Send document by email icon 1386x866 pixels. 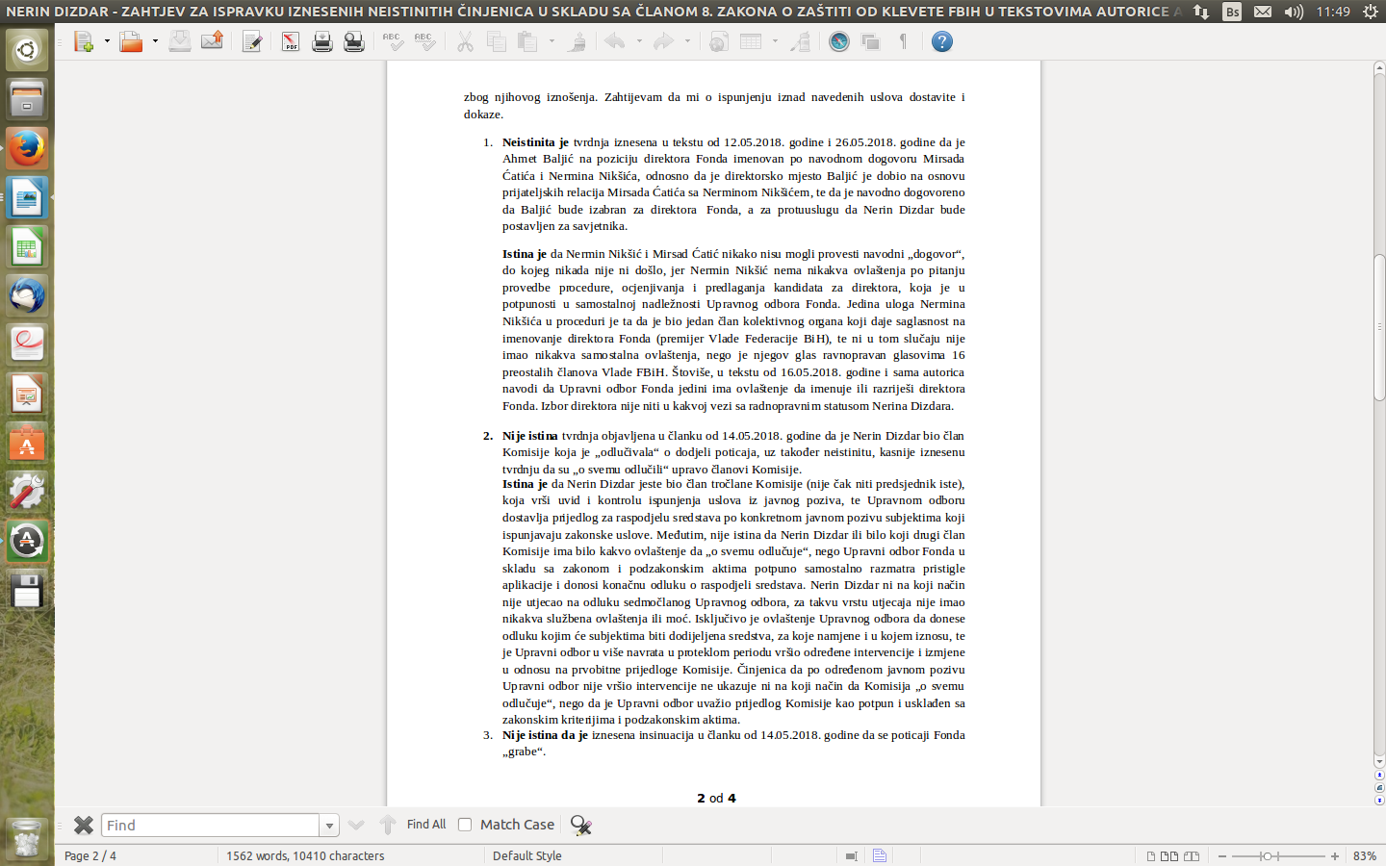coord(212,41)
